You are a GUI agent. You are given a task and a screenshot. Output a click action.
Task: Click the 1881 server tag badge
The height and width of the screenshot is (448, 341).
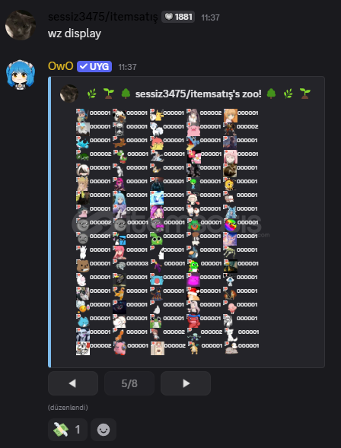point(178,17)
